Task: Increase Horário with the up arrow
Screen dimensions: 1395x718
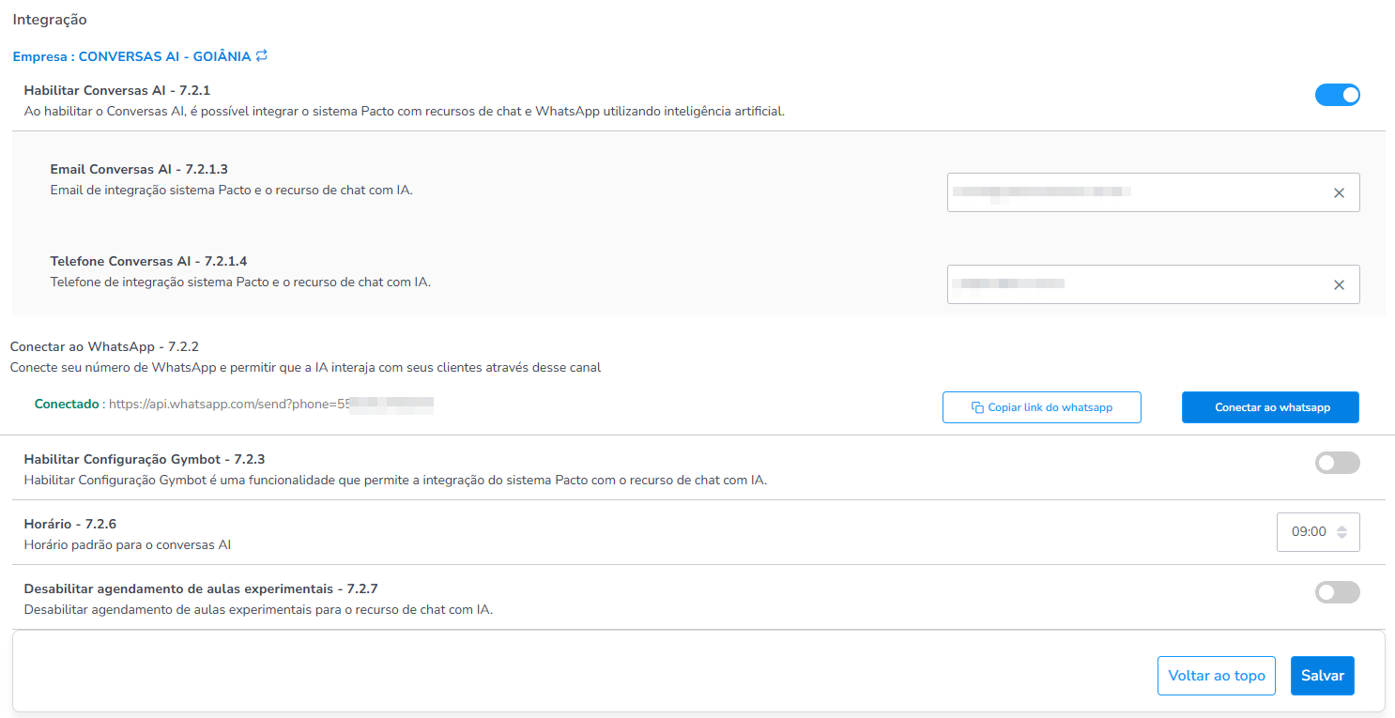Action: 1341,527
